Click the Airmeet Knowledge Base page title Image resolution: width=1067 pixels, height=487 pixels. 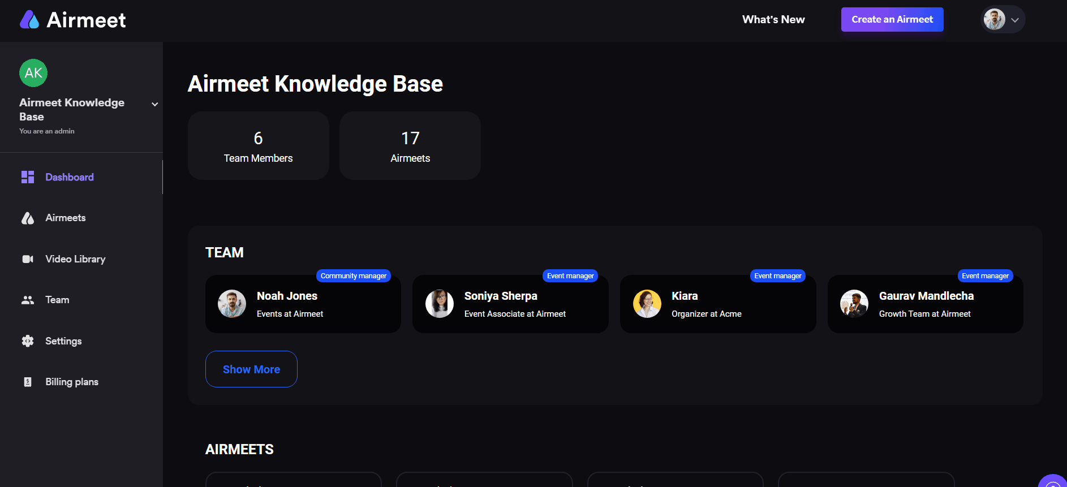tap(315, 84)
